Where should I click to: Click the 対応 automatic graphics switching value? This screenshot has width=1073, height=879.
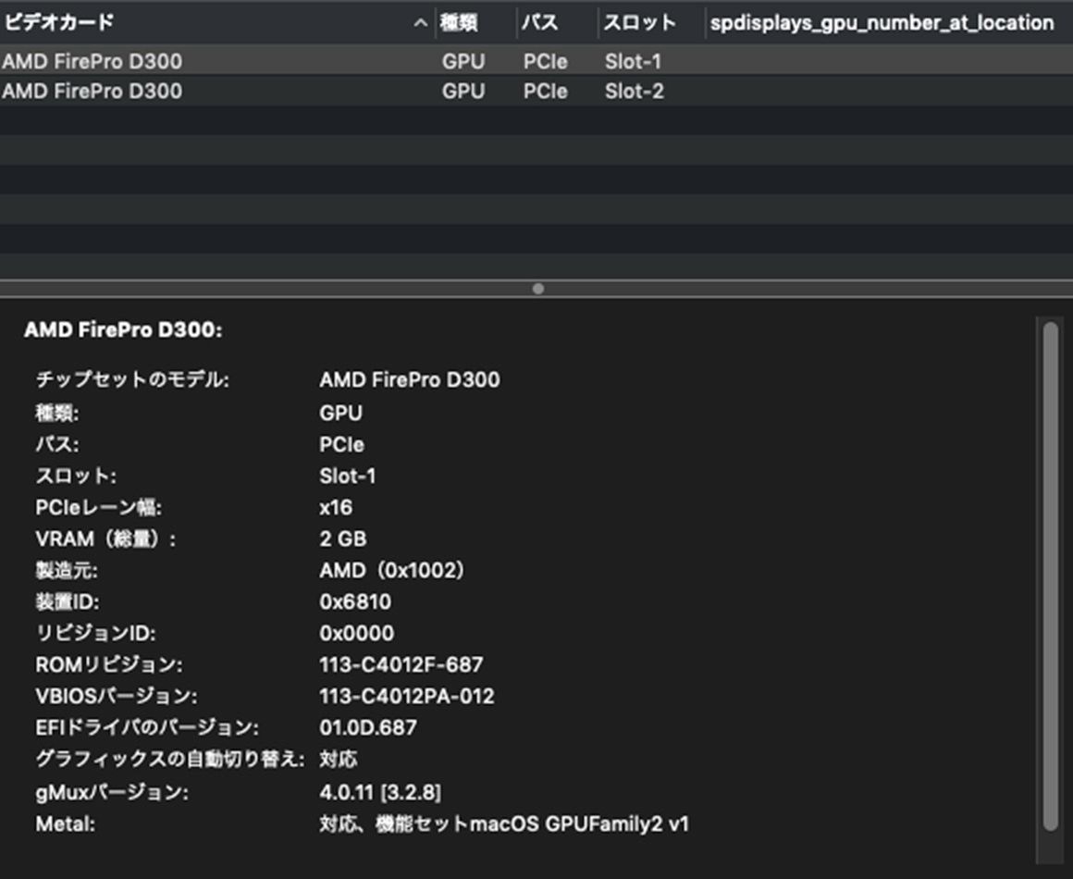pos(338,760)
